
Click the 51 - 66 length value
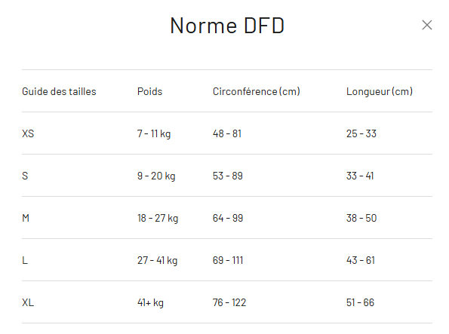pyautogui.click(x=360, y=302)
